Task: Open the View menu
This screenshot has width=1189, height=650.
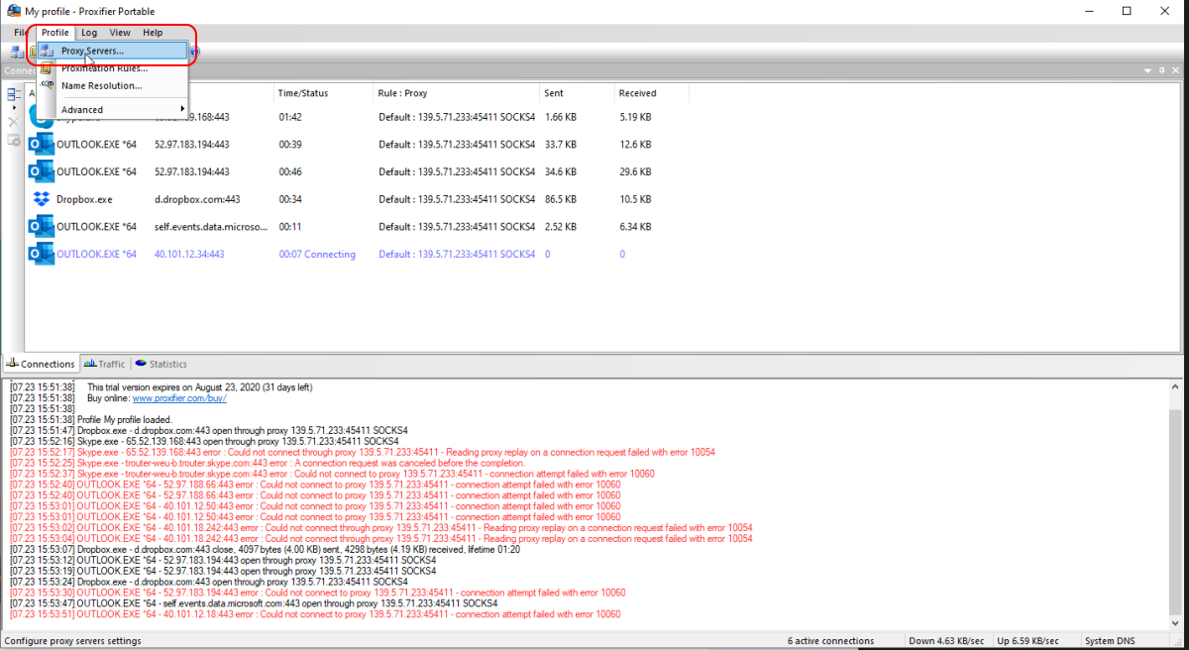Action: click(x=120, y=33)
